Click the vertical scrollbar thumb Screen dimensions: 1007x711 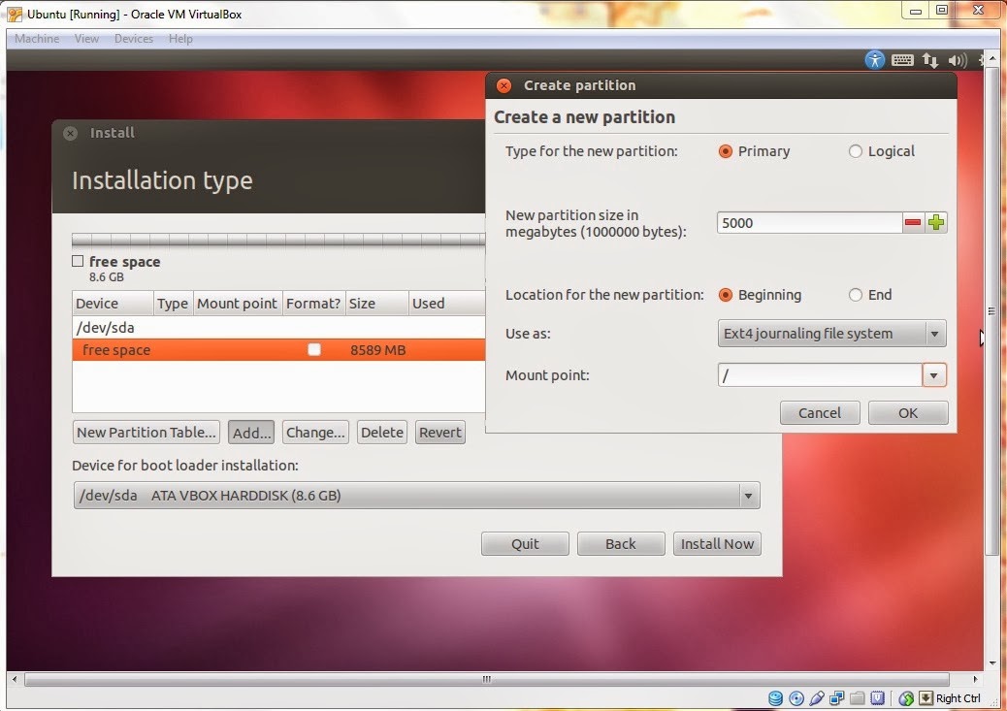tap(991, 310)
